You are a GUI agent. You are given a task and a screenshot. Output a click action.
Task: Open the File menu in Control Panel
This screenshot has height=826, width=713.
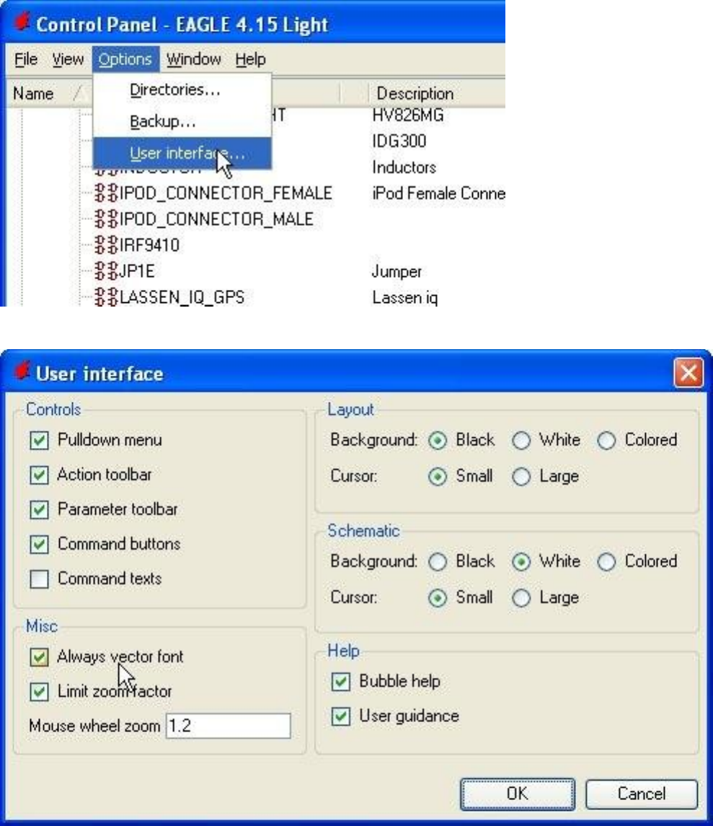26,59
